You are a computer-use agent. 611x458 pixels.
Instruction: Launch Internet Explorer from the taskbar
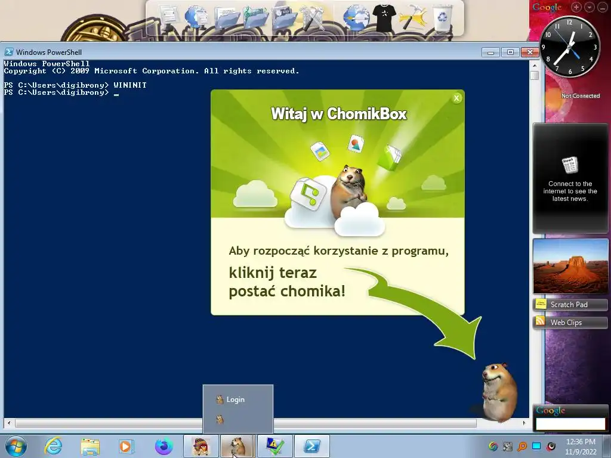coord(53,446)
